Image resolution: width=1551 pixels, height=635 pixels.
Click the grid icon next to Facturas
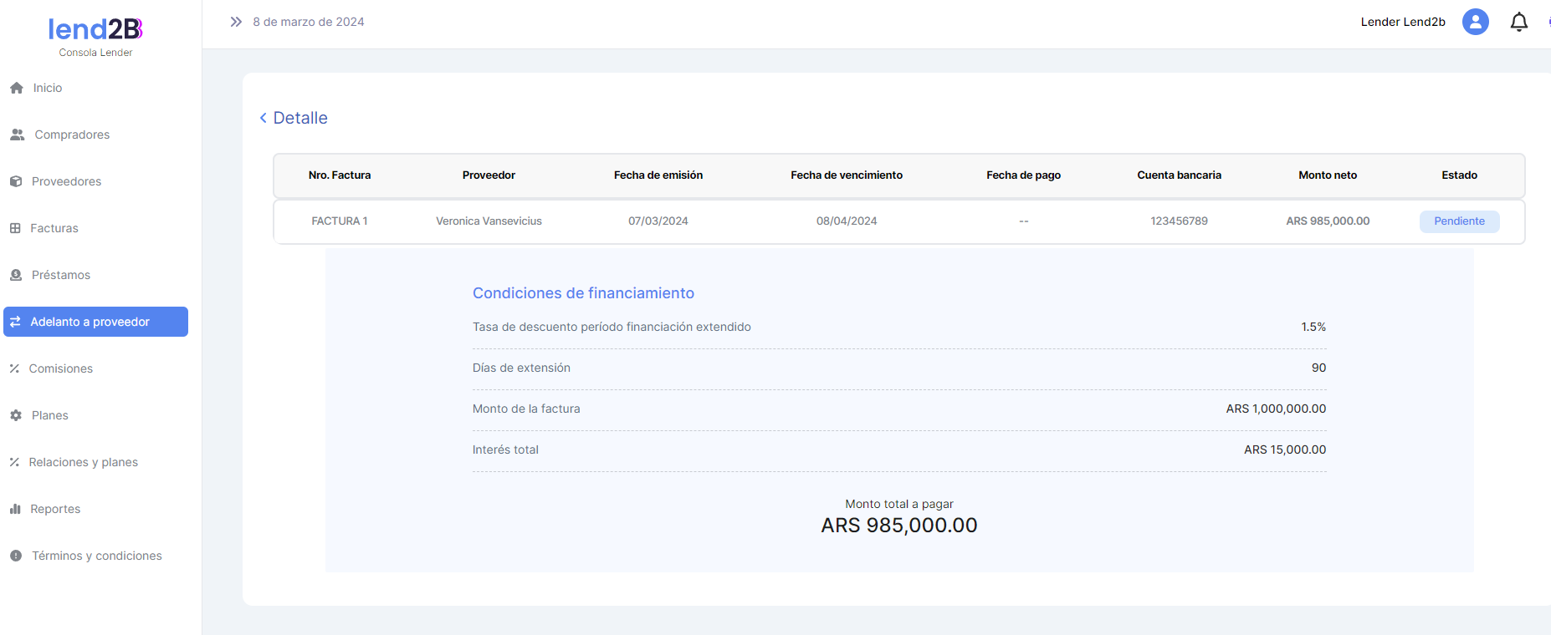[x=15, y=228]
